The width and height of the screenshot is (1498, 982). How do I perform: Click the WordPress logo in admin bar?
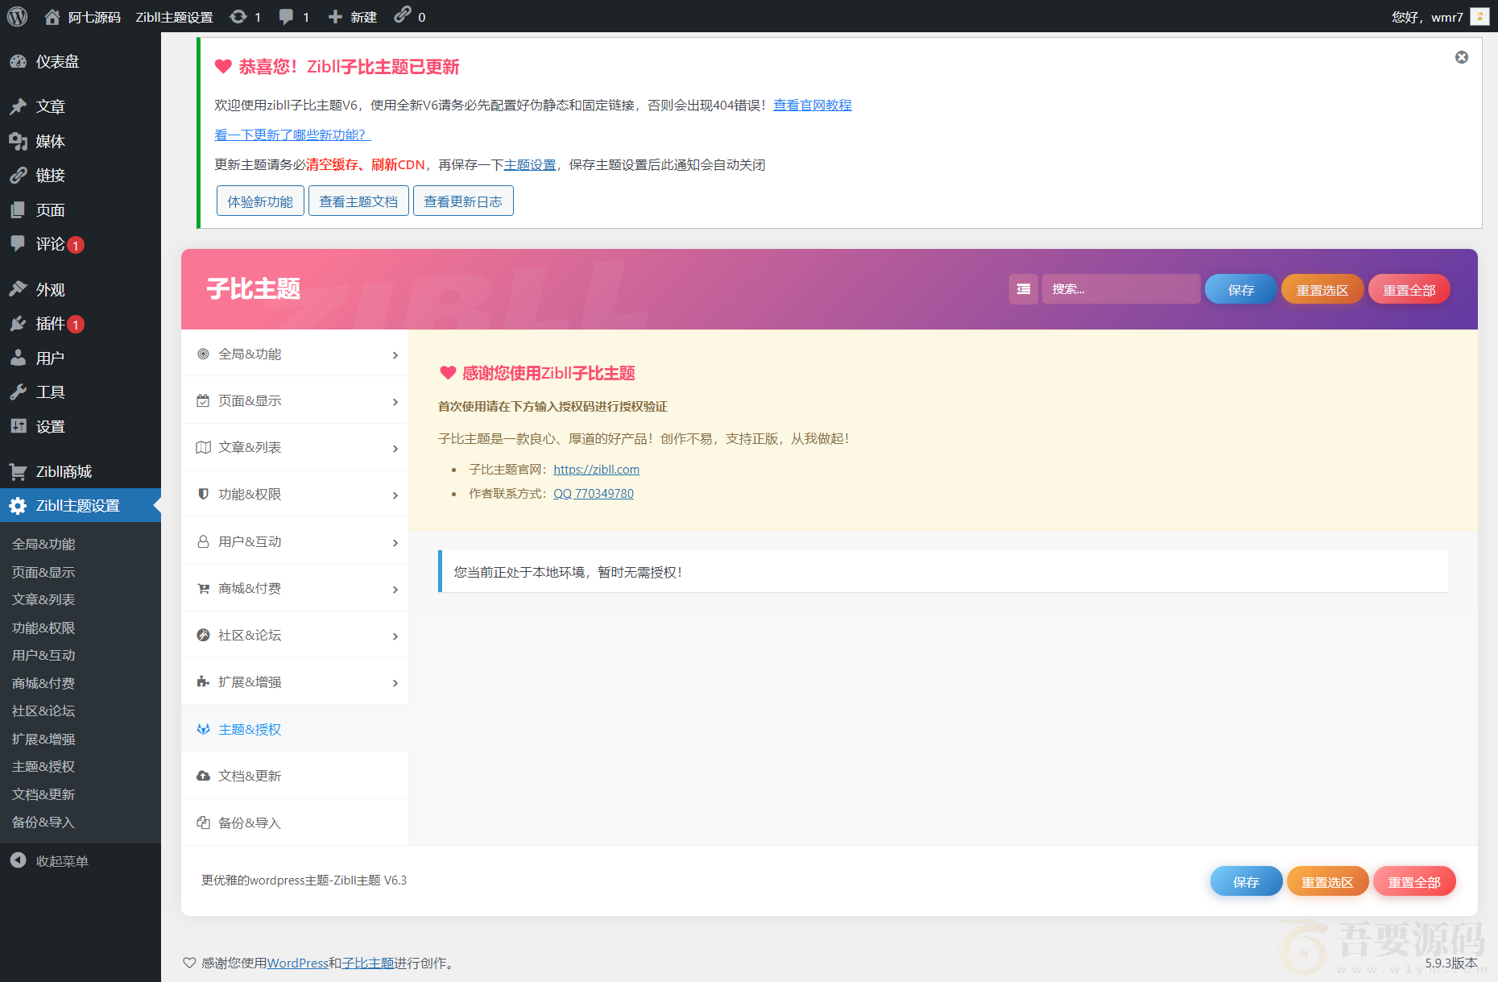(x=17, y=16)
